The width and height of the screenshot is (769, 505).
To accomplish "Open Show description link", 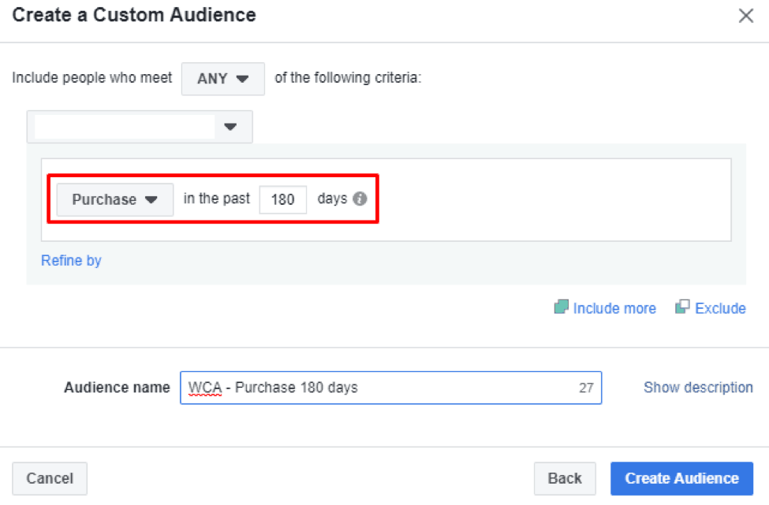I will 698,388.
